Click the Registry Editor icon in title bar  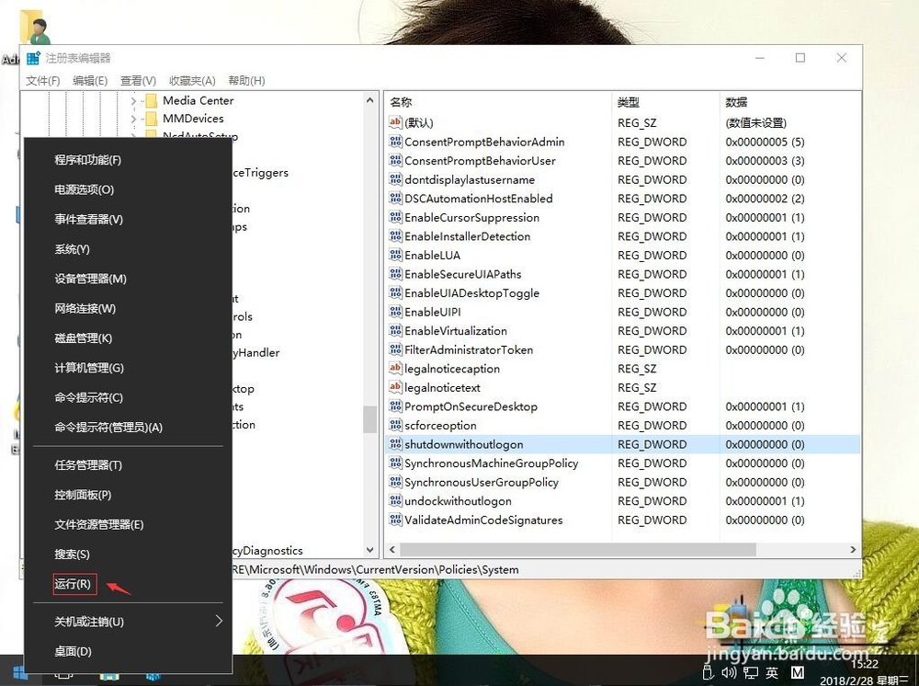point(33,57)
